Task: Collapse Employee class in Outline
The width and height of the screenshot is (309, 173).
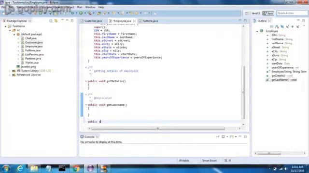Action: pyautogui.click(x=257, y=31)
